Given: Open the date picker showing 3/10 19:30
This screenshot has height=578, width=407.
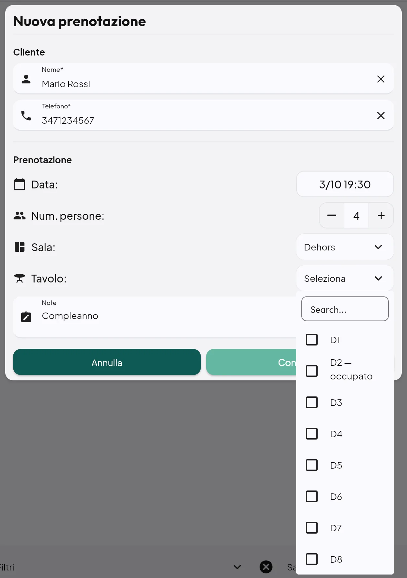Looking at the screenshot, I should point(345,184).
